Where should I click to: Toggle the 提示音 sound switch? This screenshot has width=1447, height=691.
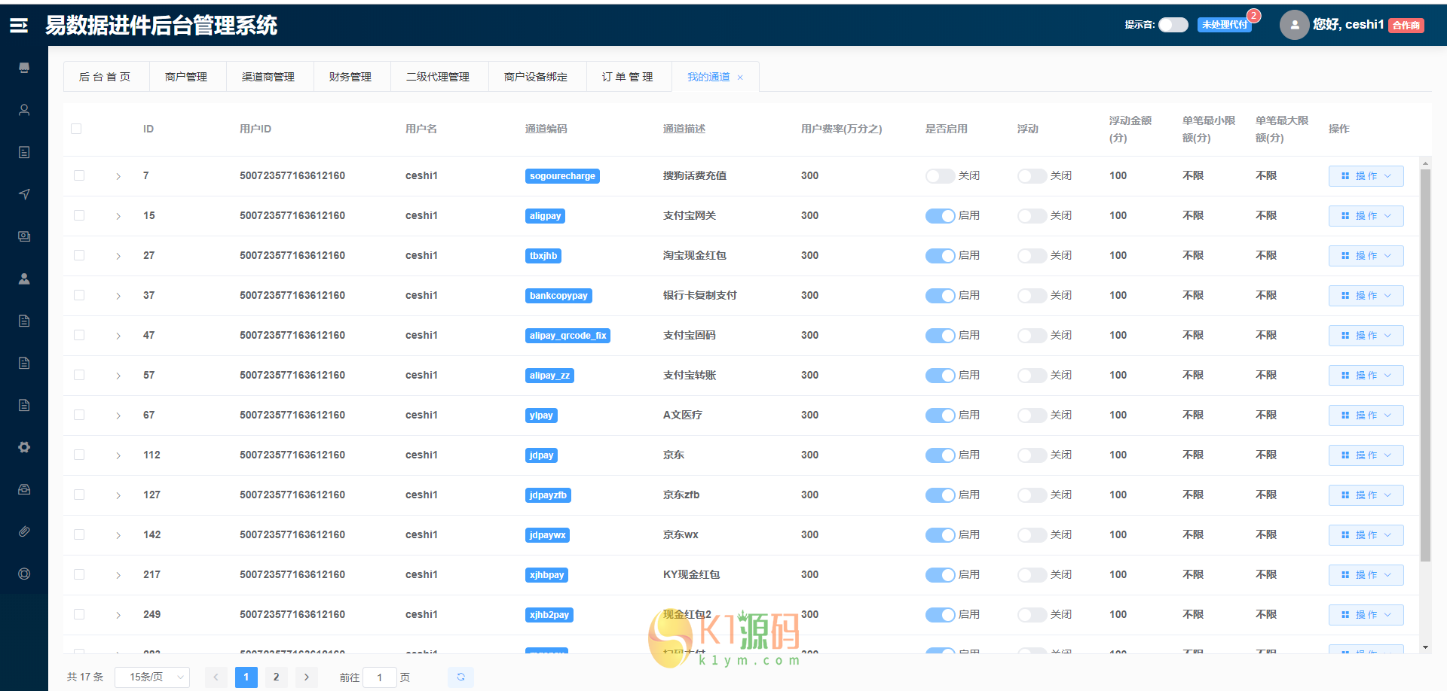(x=1173, y=25)
